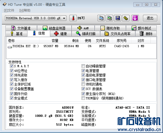Click the 卷标 column header

click(x=23, y=41)
